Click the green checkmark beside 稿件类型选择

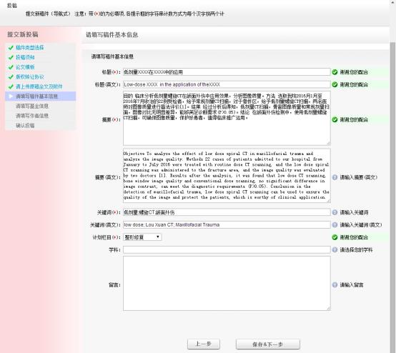point(11,47)
